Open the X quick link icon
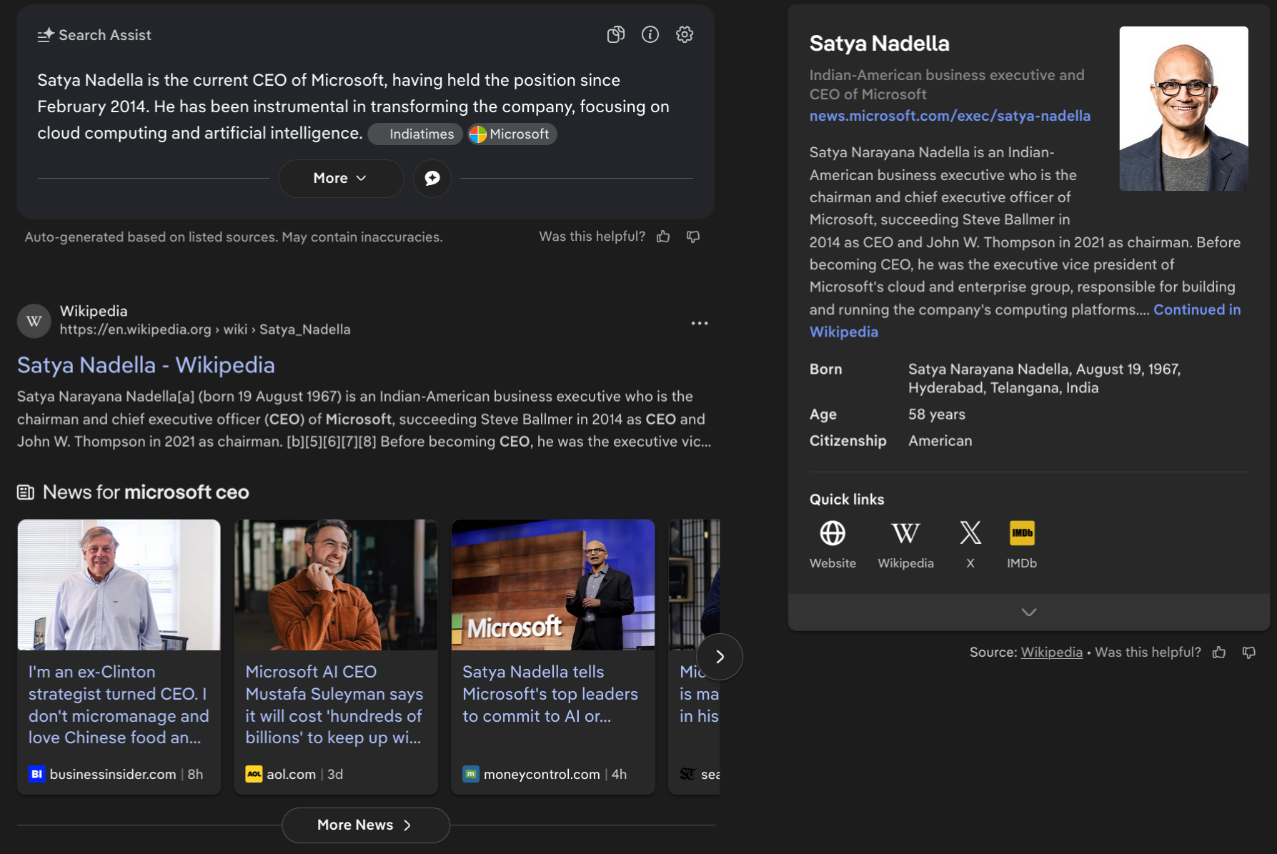This screenshot has height=854, width=1277. [x=970, y=533]
